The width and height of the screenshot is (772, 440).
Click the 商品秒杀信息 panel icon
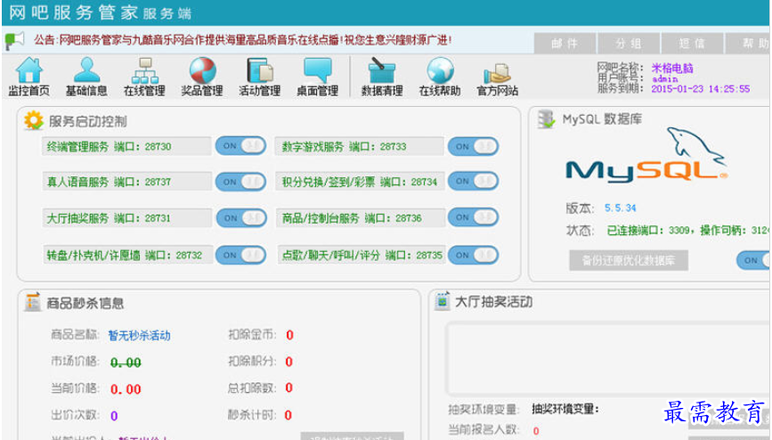32,302
